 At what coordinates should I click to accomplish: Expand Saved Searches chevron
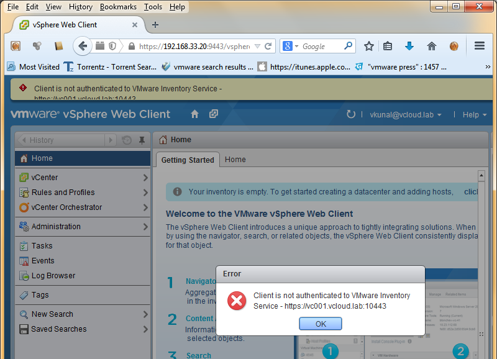click(145, 329)
